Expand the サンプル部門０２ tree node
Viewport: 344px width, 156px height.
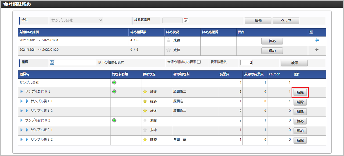[x=22, y=120]
